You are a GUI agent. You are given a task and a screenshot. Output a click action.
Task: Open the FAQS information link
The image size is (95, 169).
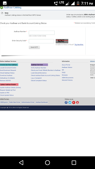(64, 73)
